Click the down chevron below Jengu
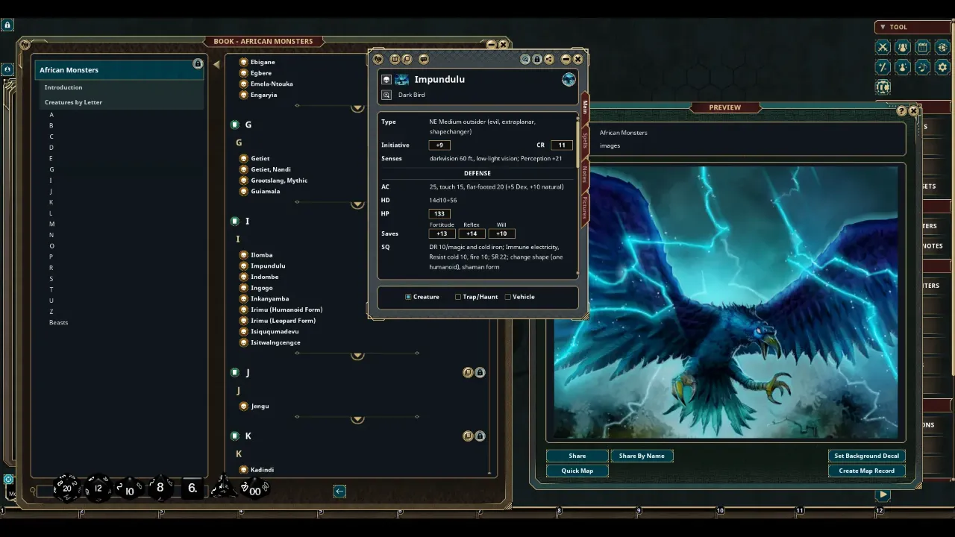The height and width of the screenshot is (537, 955). (x=357, y=418)
